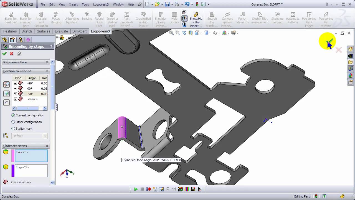Click the Options checklist icon in top toolbar
Screen dimensions: 355x200
click(204, 4)
